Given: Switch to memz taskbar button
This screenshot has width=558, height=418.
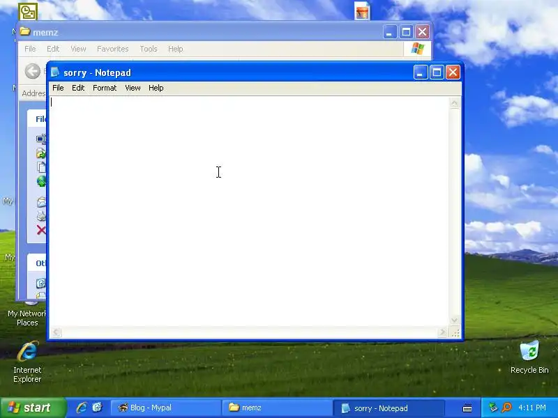Looking at the screenshot, I should click(x=276, y=408).
